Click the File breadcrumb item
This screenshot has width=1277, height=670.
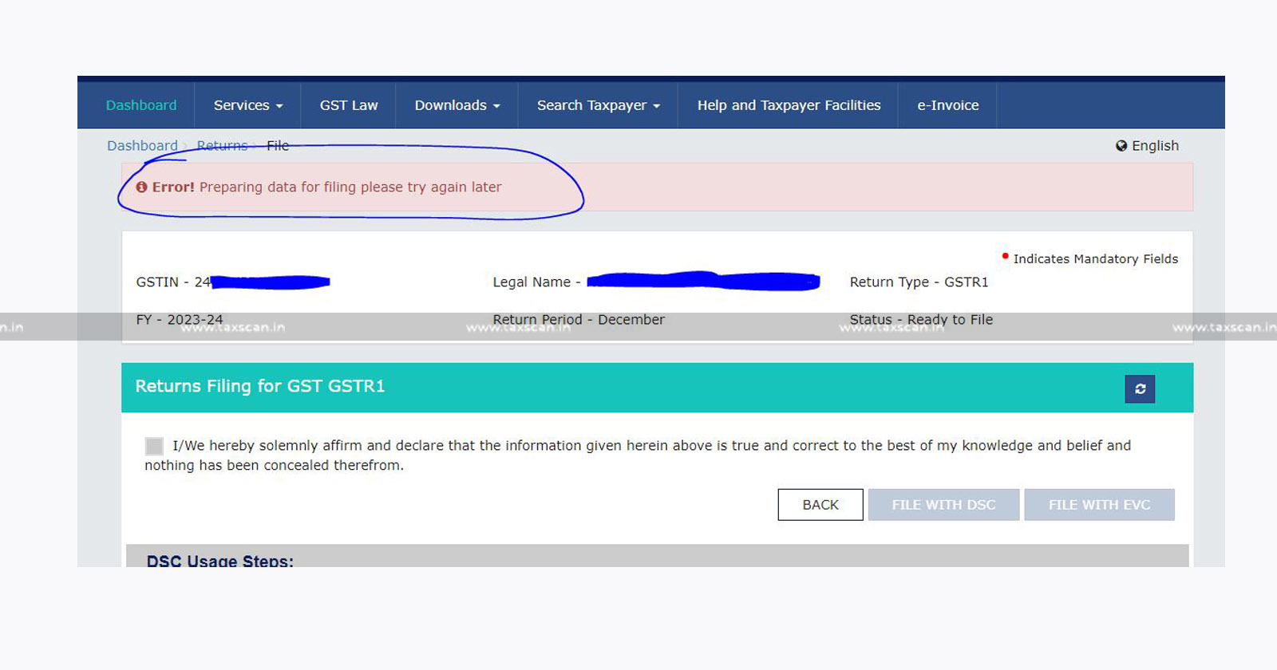(x=278, y=146)
